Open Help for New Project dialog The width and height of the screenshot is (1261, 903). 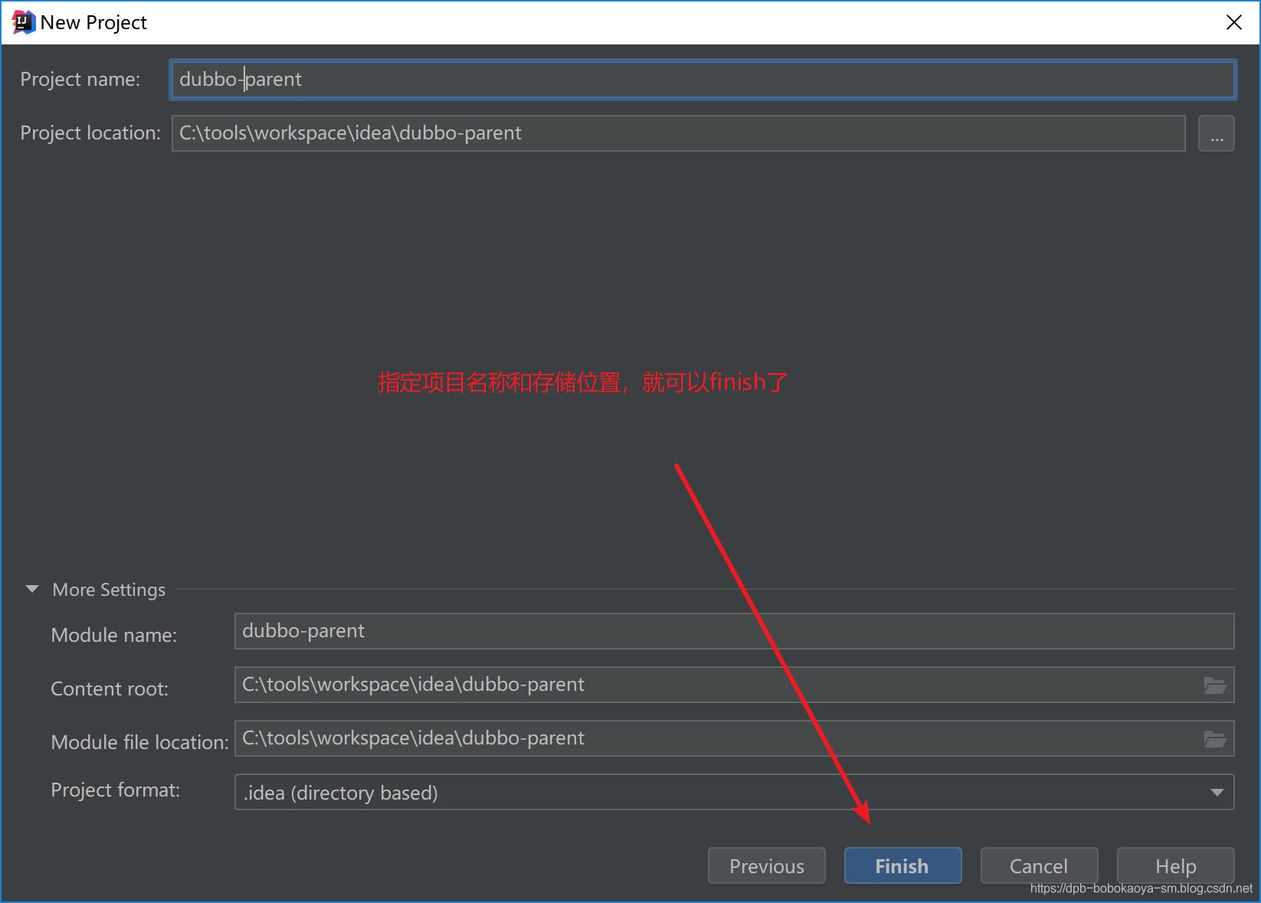[x=1175, y=865]
